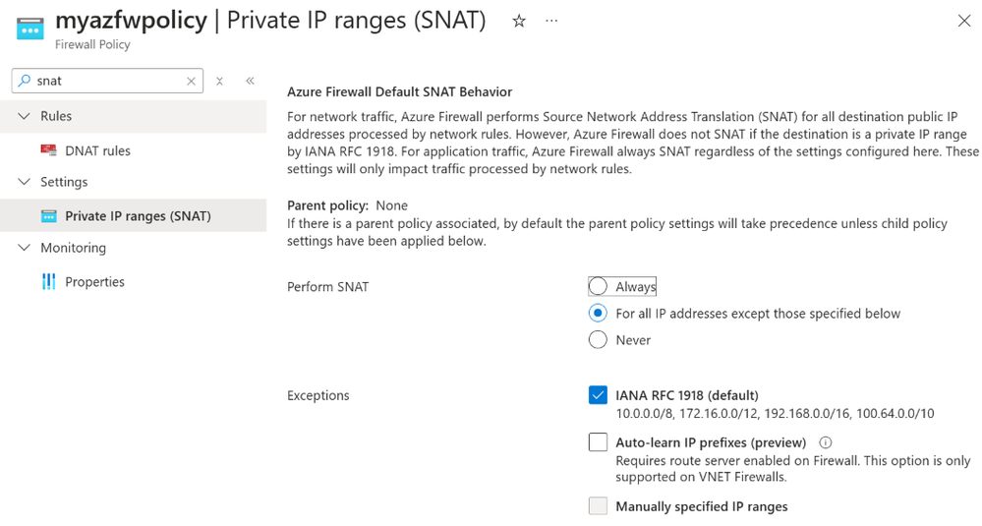Image resolution: width=982 pixels, height=526 pixels.
Task: Click the Firewall Policy resource icon
Action: click(x=30, y=29)
